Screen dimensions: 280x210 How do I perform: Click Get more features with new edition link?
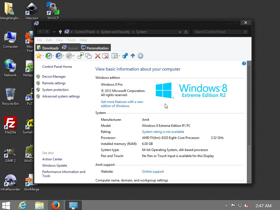(122, 104)
